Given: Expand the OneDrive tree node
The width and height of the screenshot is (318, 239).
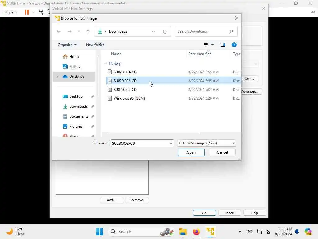Looking at the screenshot, I should 57,77.
